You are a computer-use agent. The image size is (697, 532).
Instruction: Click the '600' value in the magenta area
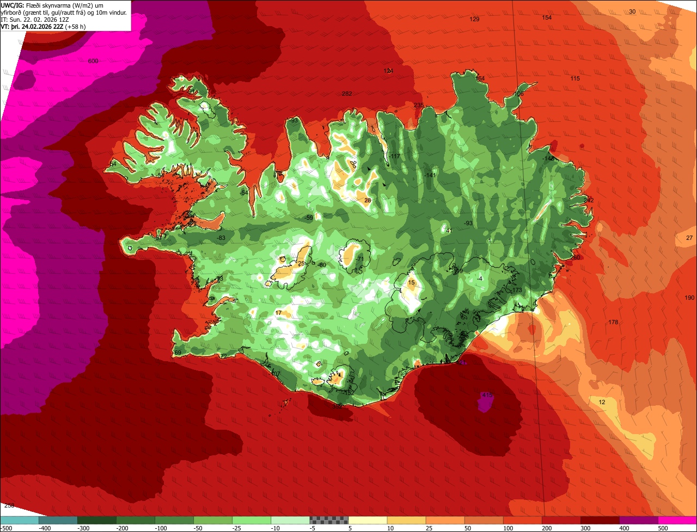coord(93,61)
